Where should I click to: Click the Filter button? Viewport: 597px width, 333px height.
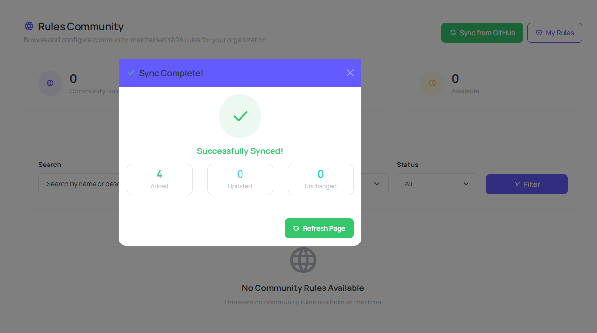pos(527,184)
